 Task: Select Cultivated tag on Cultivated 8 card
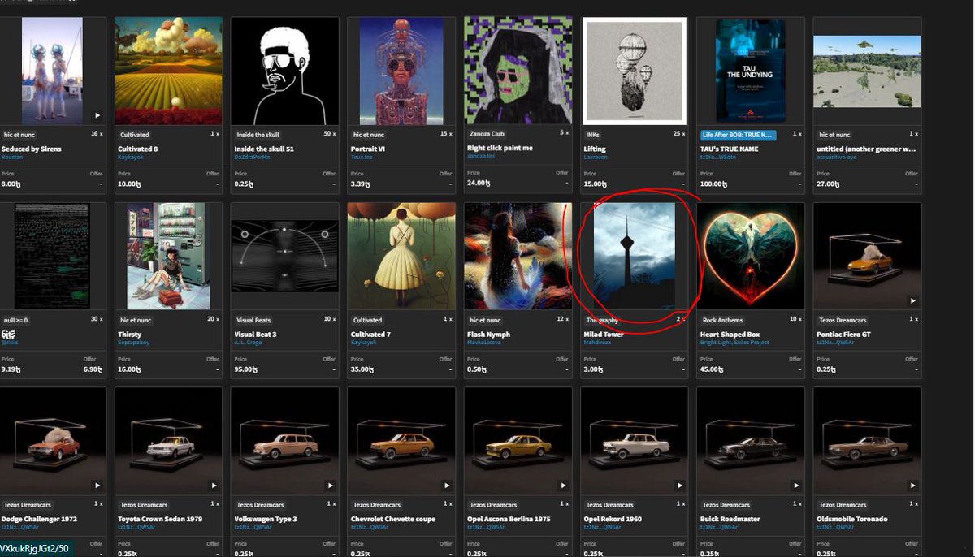tap(134, 135)
